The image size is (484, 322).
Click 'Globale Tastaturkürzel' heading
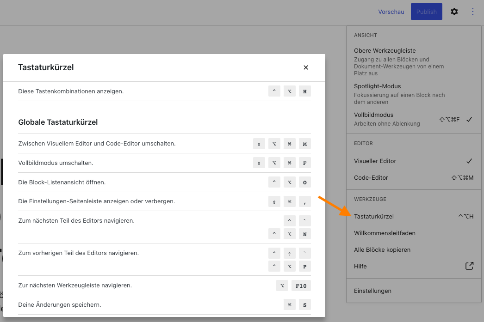coord(58,122)
